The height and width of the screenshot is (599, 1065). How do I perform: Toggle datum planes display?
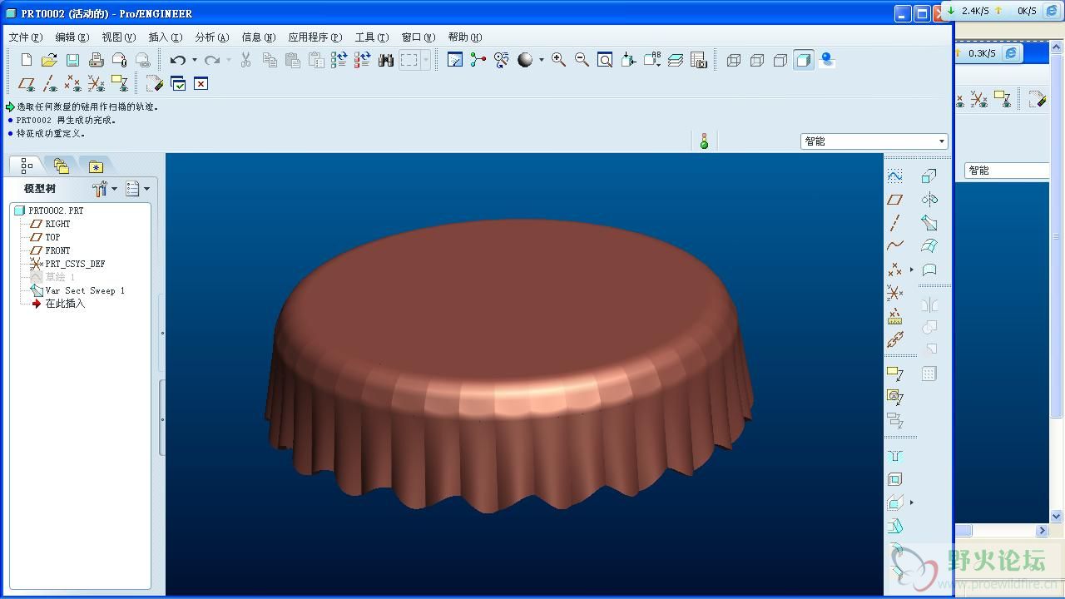(x=27, y=83)
